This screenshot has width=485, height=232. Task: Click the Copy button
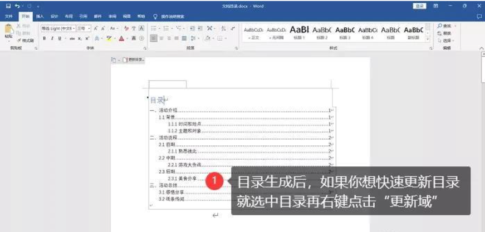pyautogui.click(x=23, y=33)
